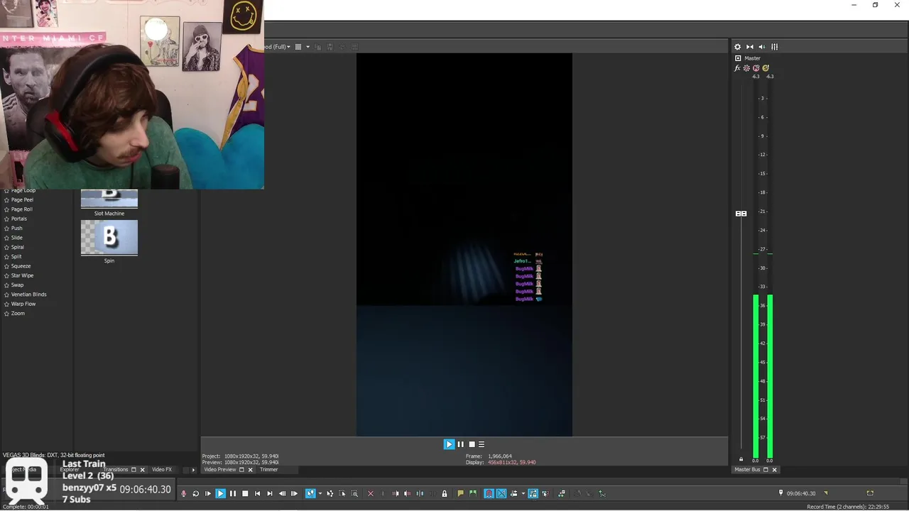
Task: Click the Trim End icon
Action: point(407,493)
